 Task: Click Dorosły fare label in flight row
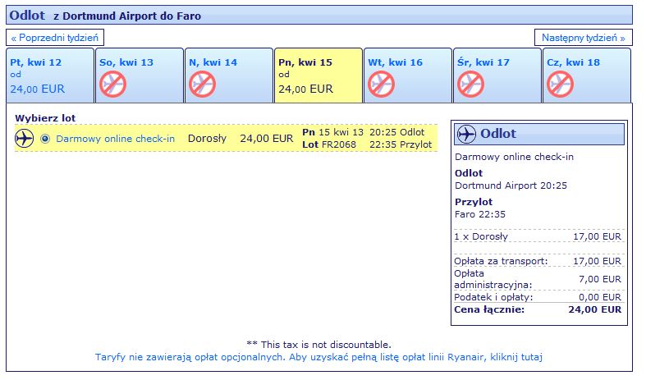point(207,139)
